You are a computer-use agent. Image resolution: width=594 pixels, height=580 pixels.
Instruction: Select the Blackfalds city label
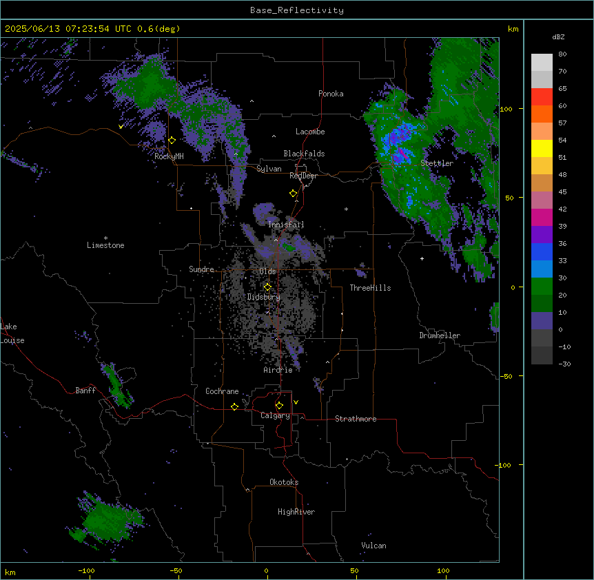[x=304, y=154]
